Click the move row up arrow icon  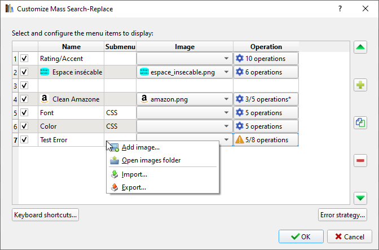(360, 48)
